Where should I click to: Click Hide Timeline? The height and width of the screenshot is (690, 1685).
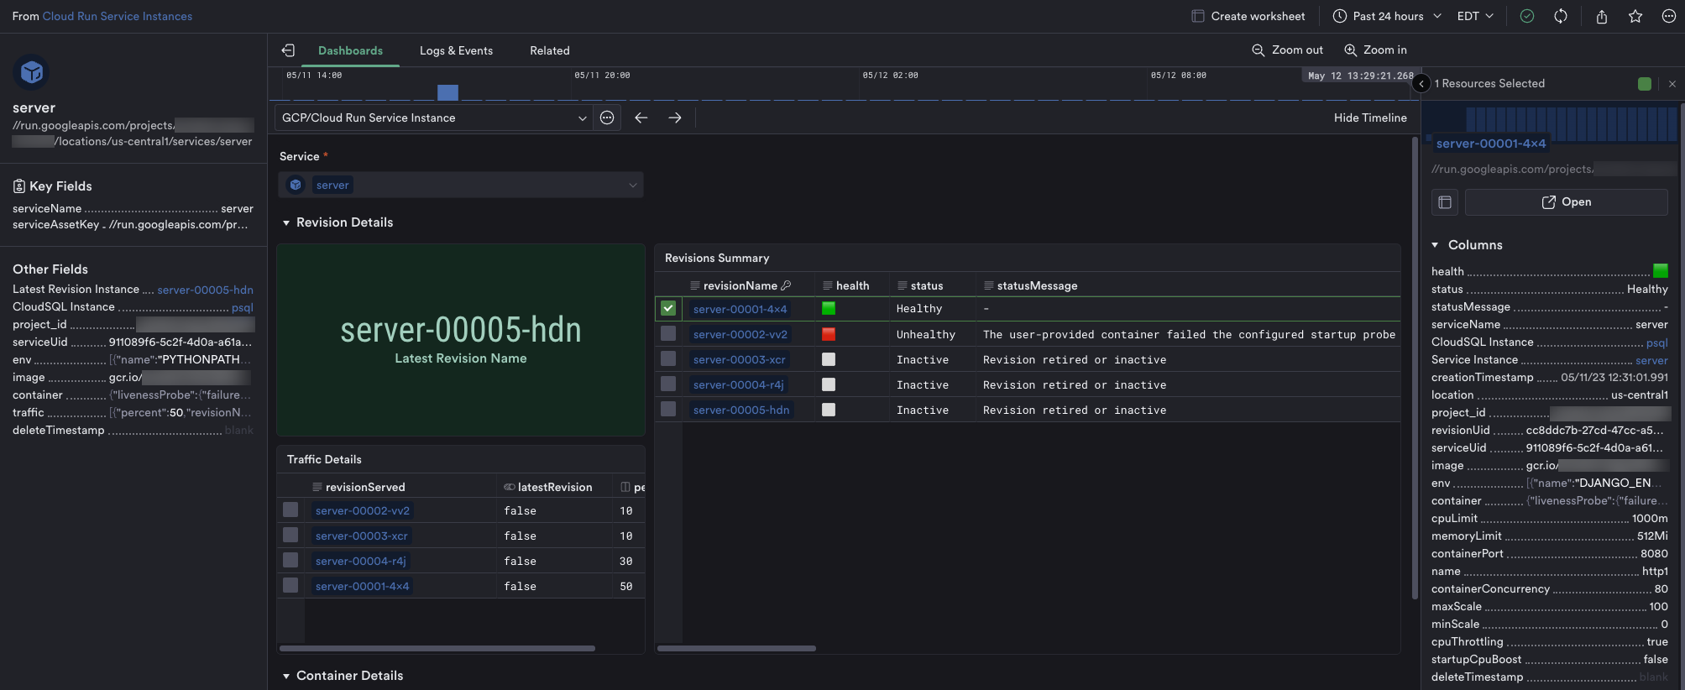[1370, 118]
